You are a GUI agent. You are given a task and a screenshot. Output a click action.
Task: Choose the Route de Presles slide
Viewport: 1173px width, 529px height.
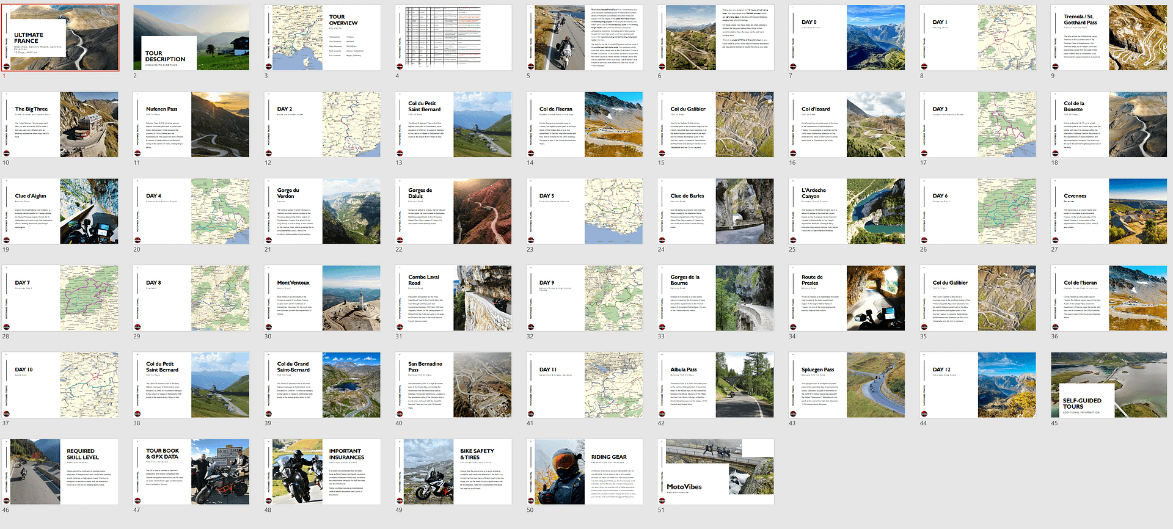tap(847, 298)
